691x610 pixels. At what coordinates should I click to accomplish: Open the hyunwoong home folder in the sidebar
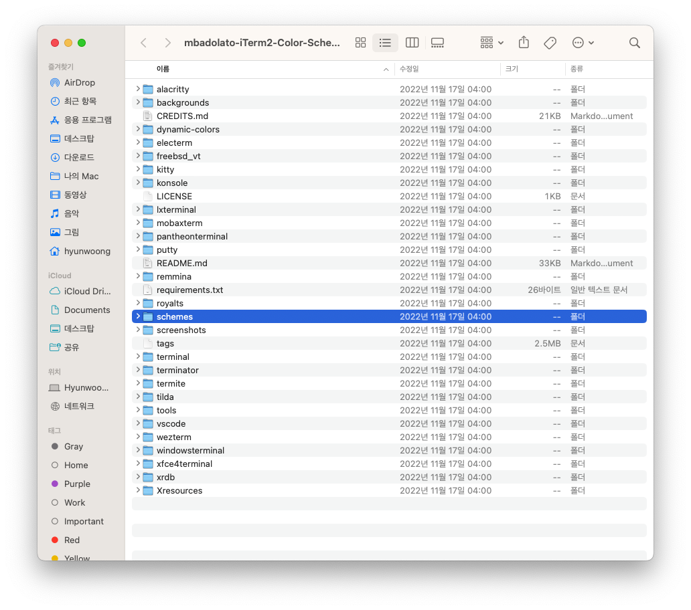point(80,251)
